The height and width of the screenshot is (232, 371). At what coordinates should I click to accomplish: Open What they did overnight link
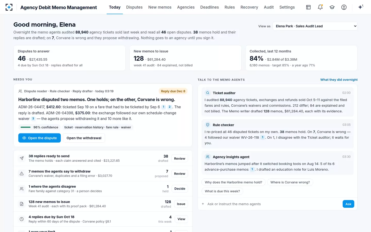click(339, 80)
